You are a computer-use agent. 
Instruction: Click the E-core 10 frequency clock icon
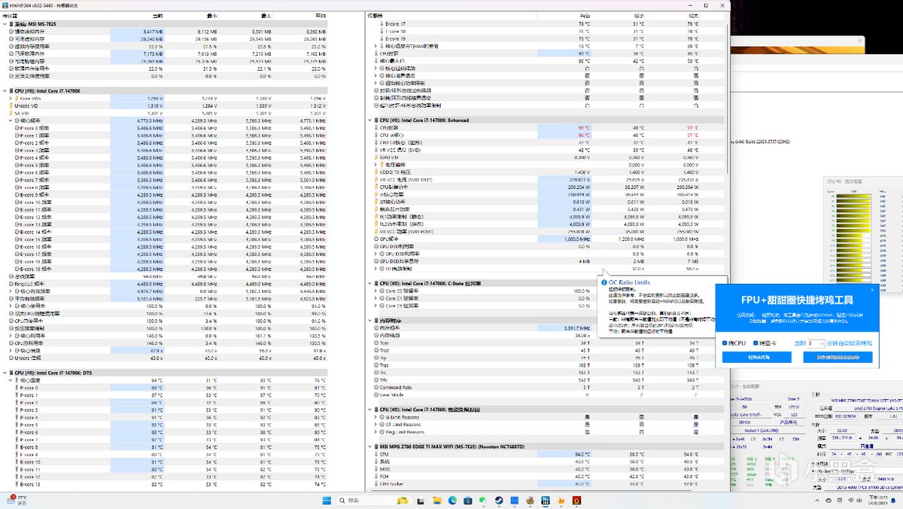point(16,202)
